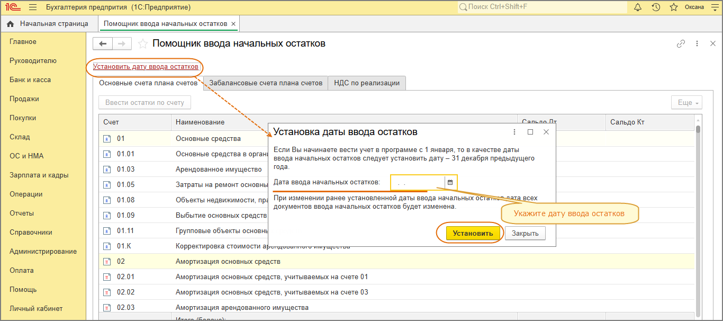This screenshot has width=723, height=321.
Task: Click the initial balances date input field
Action: [418, 182]
